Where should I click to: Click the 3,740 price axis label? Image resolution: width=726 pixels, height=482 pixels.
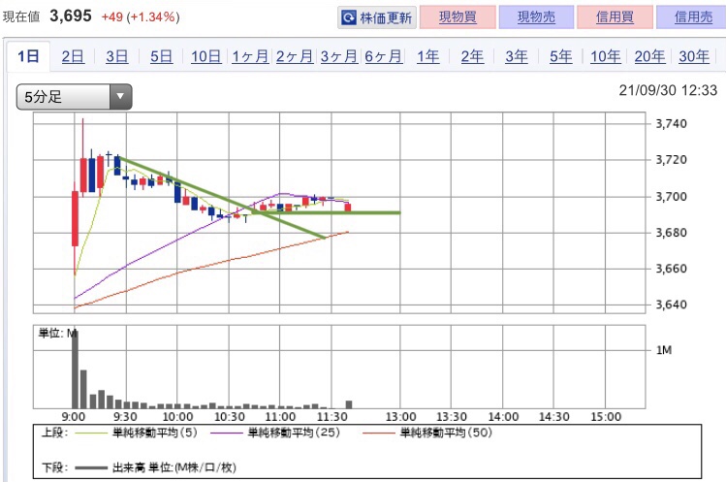672,124
